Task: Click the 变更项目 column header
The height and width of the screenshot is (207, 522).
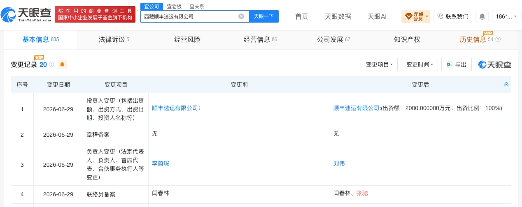Action: coord(116,85)
